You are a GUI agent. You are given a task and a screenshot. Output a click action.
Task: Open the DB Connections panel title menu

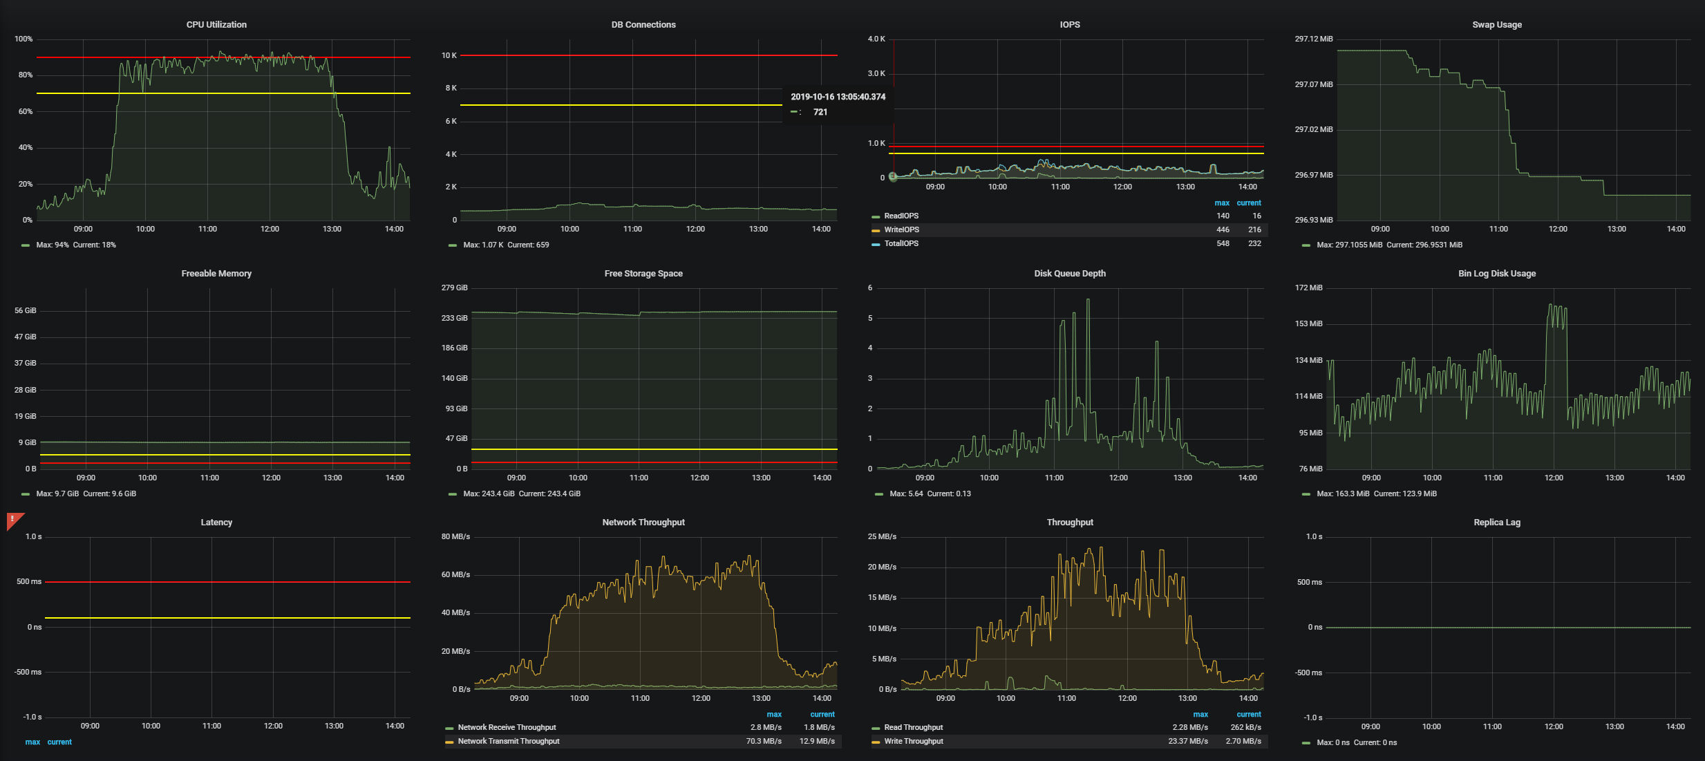[643, 24]
